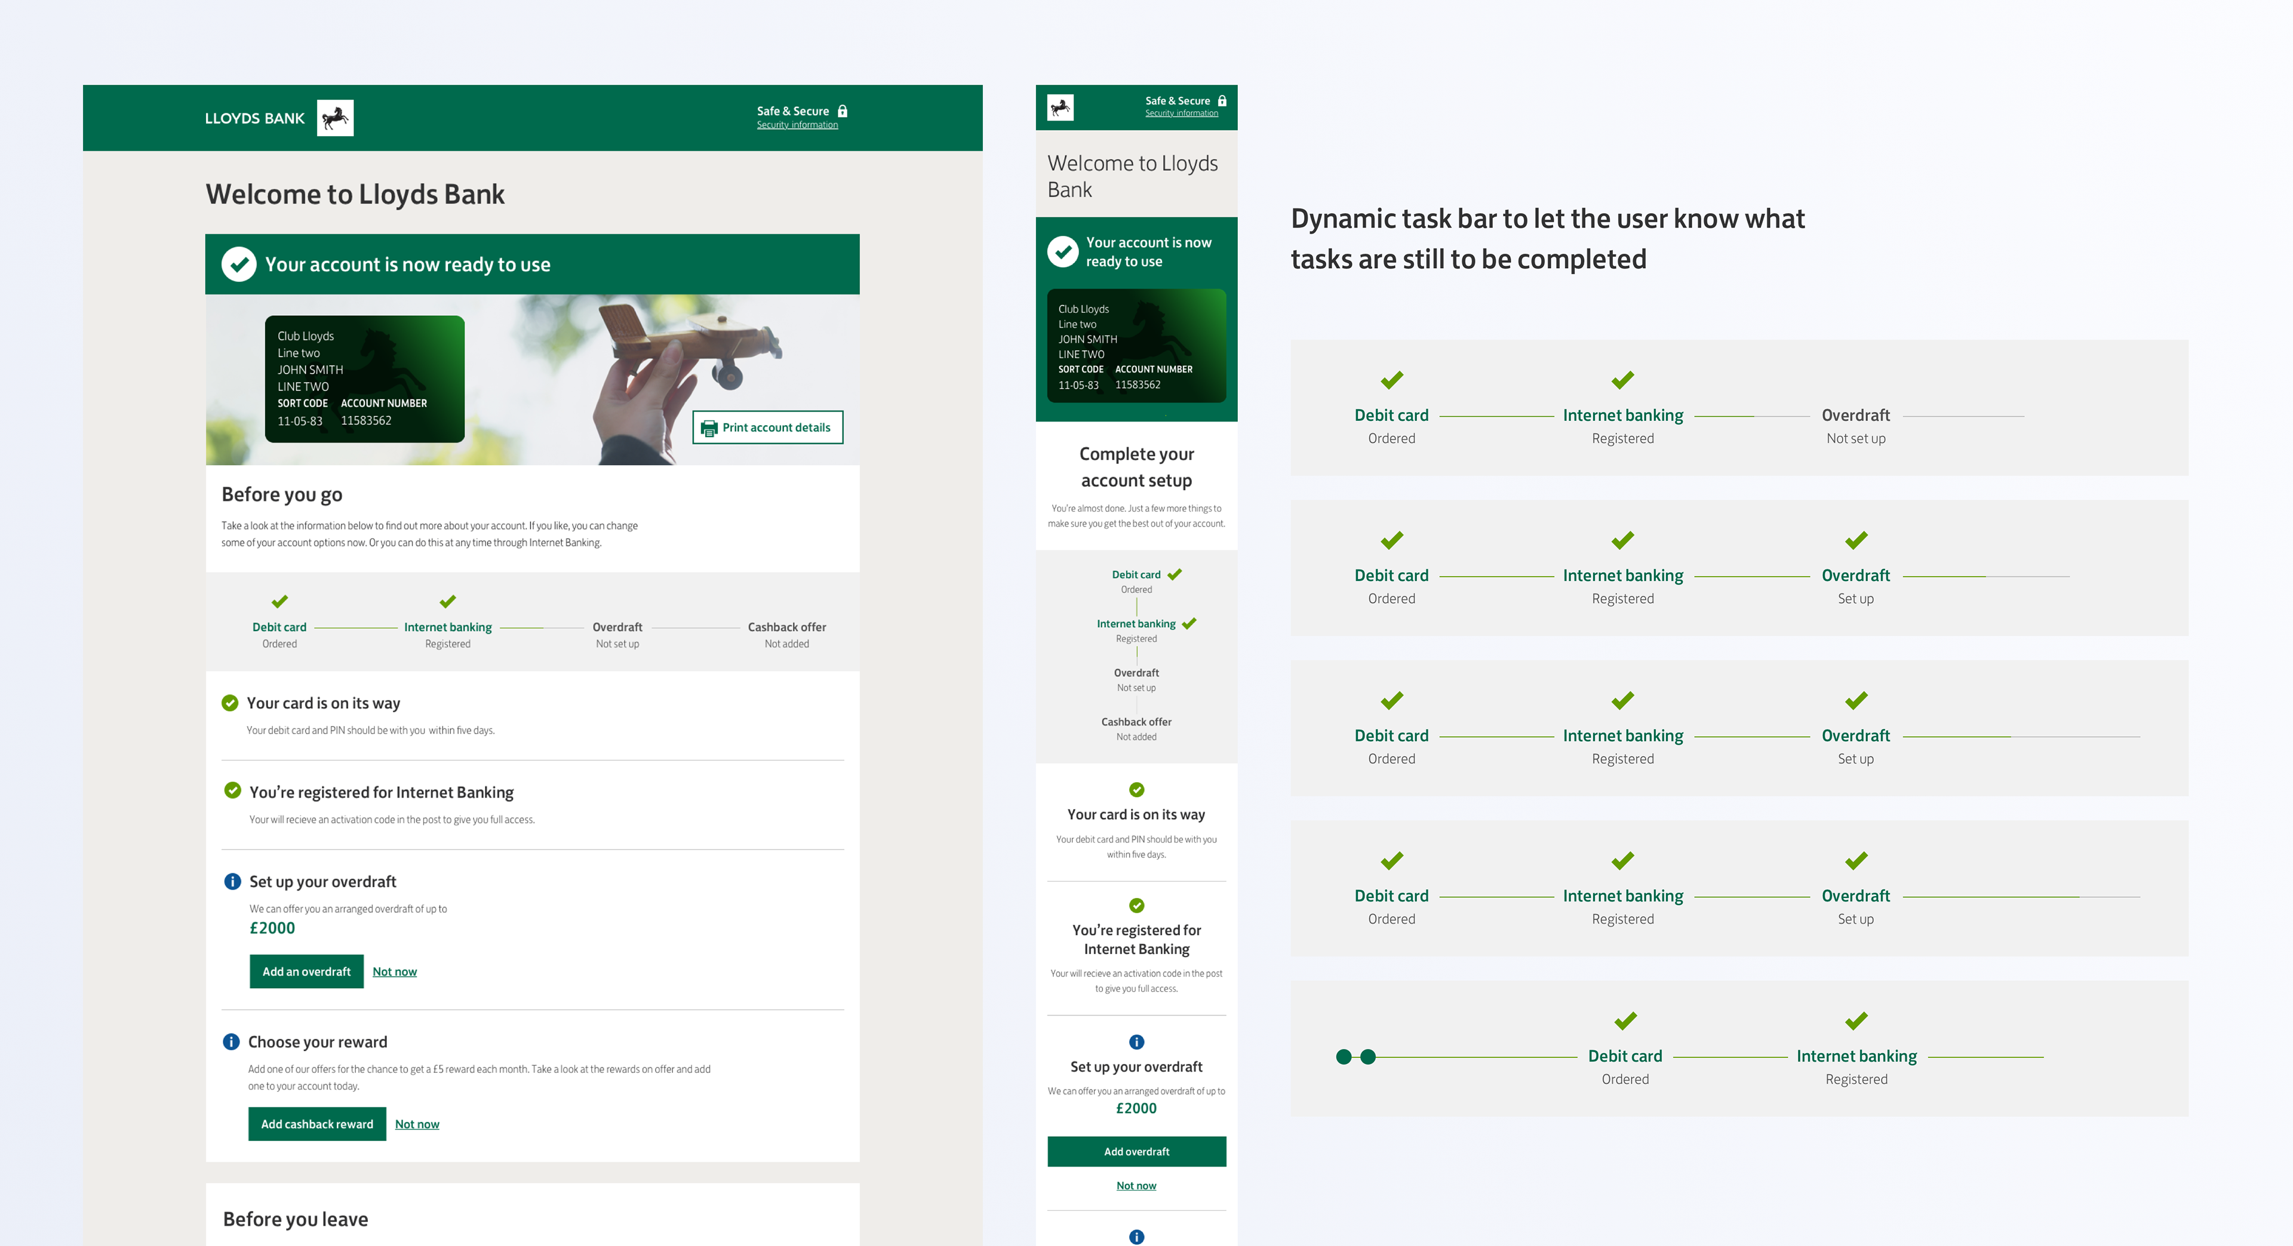This screenshot has width=2293, height=1246.
Task: Click printer icon in Print account details
Action: 709,428
